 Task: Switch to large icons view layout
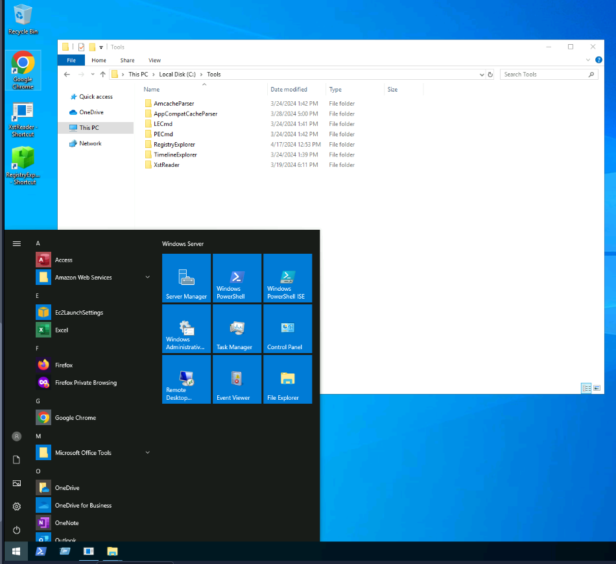[x=597, y=388]
